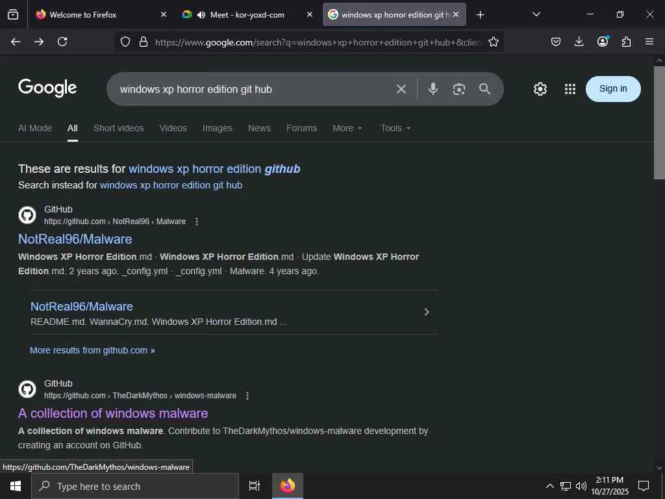Click the Firefox taskbar icon
Image resolution: width=665 pixels, height=499 pixels.
pos(288,486)
